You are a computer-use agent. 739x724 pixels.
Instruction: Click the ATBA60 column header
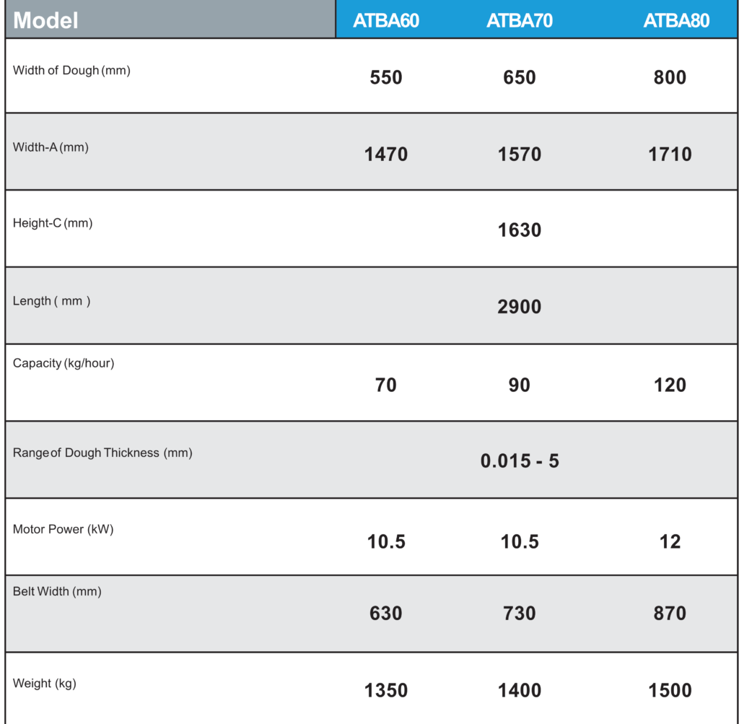(386, 21)
